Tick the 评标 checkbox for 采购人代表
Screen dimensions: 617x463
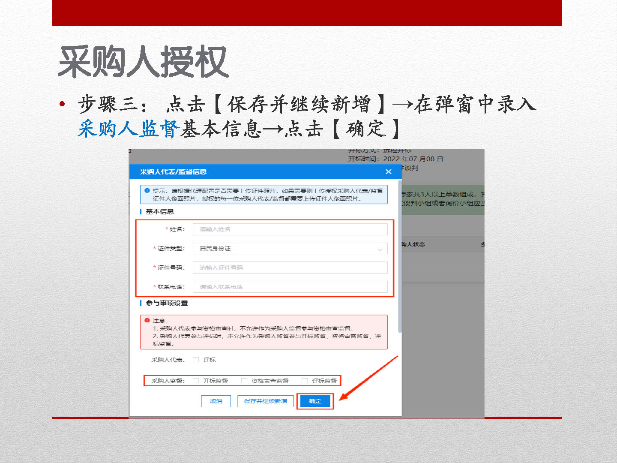[196, 360]
